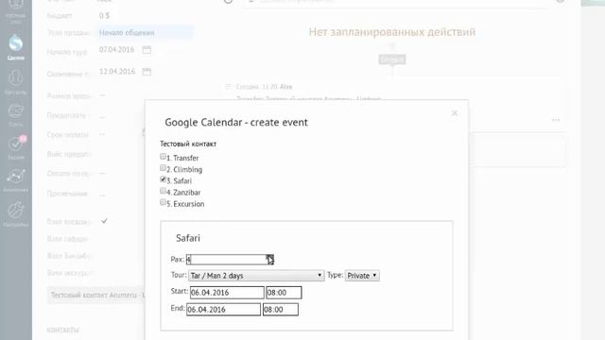Adjust Pax value with spinner arrows
605x340 pixels.
pyautogui.click(x=270, y=260)
